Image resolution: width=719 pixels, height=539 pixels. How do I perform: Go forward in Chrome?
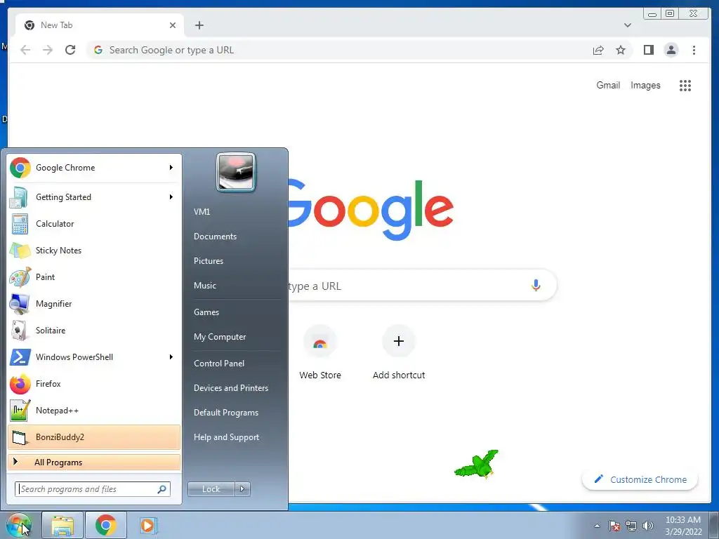tap(48, 50)
